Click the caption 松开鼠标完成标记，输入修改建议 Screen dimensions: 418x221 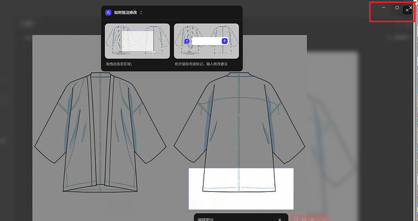201,64
